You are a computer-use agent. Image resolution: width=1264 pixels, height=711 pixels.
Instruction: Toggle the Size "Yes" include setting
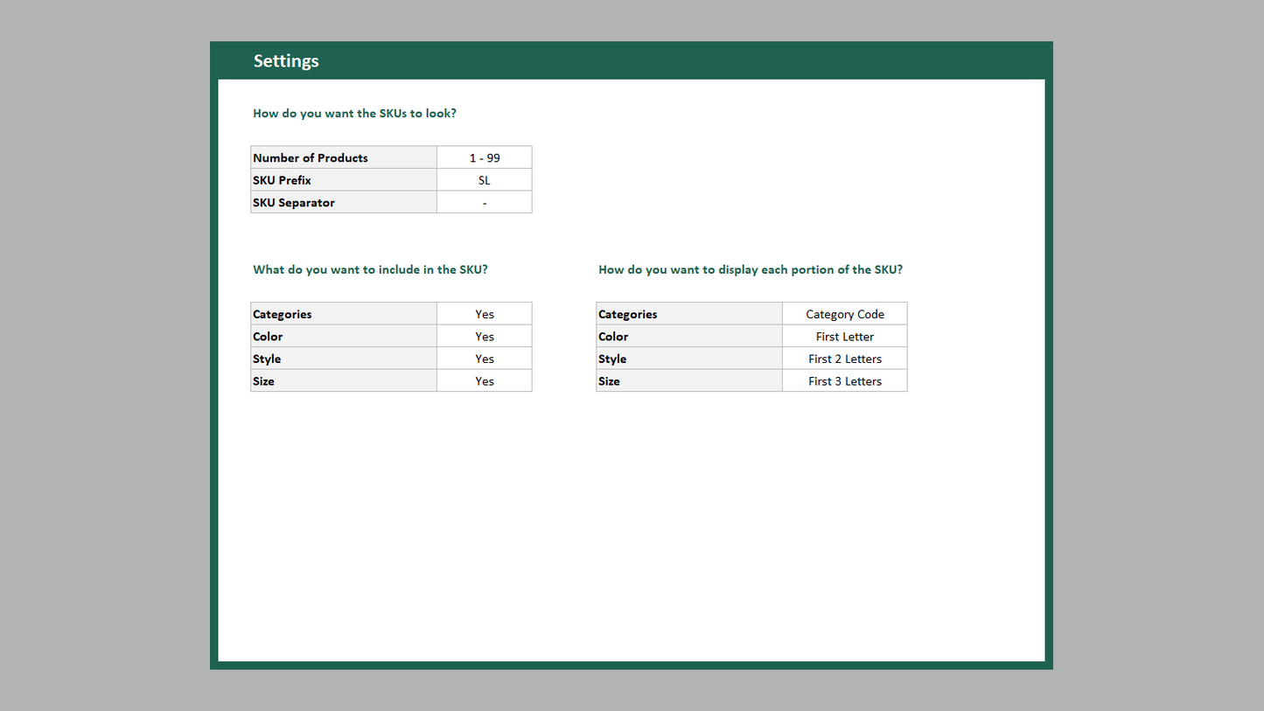[484, 381]
